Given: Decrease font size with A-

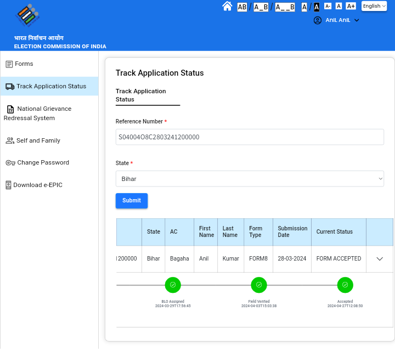Looking at the screenshot, I should tap(328, 6).
